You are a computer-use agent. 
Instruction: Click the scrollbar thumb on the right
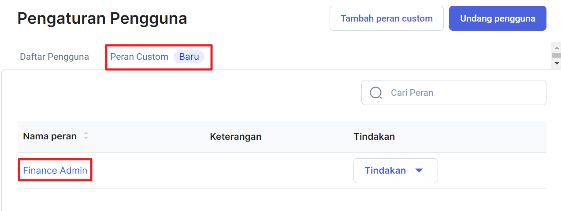(557, 55)
